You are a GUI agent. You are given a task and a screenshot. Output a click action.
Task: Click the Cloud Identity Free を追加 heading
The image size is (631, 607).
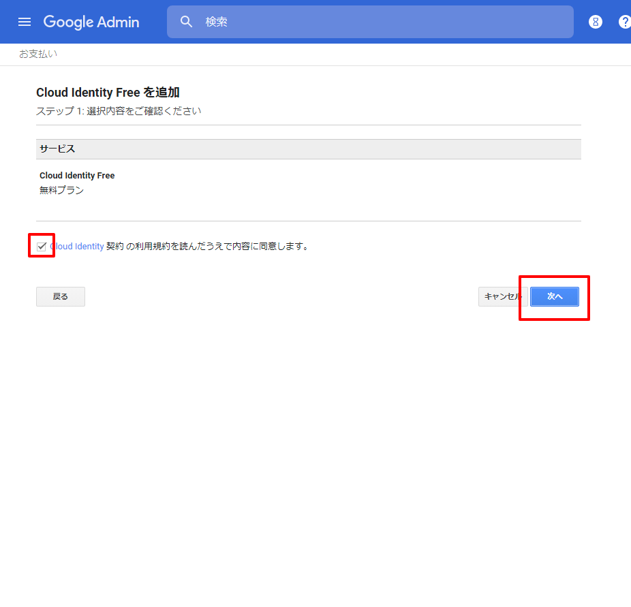108,93
